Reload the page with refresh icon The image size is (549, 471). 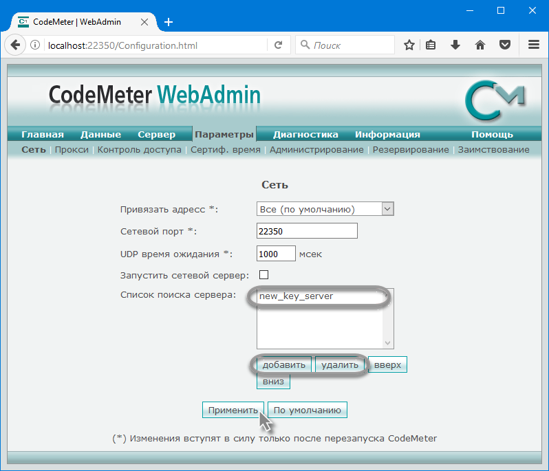[278, 45]
